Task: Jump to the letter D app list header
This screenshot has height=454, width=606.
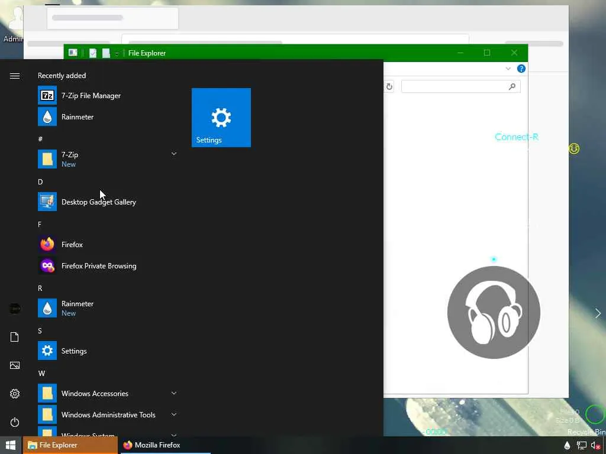Action: tap(40, 182)
